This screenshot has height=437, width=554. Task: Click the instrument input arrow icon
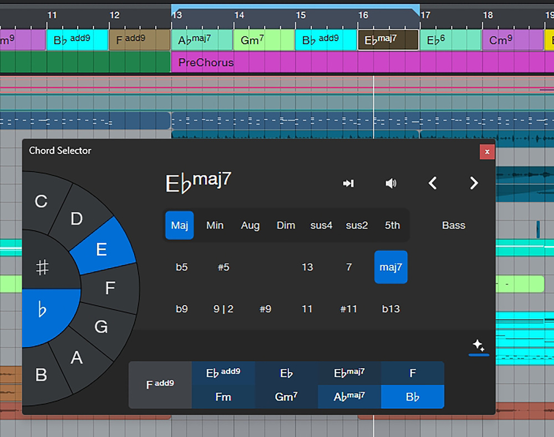(348, 183)
